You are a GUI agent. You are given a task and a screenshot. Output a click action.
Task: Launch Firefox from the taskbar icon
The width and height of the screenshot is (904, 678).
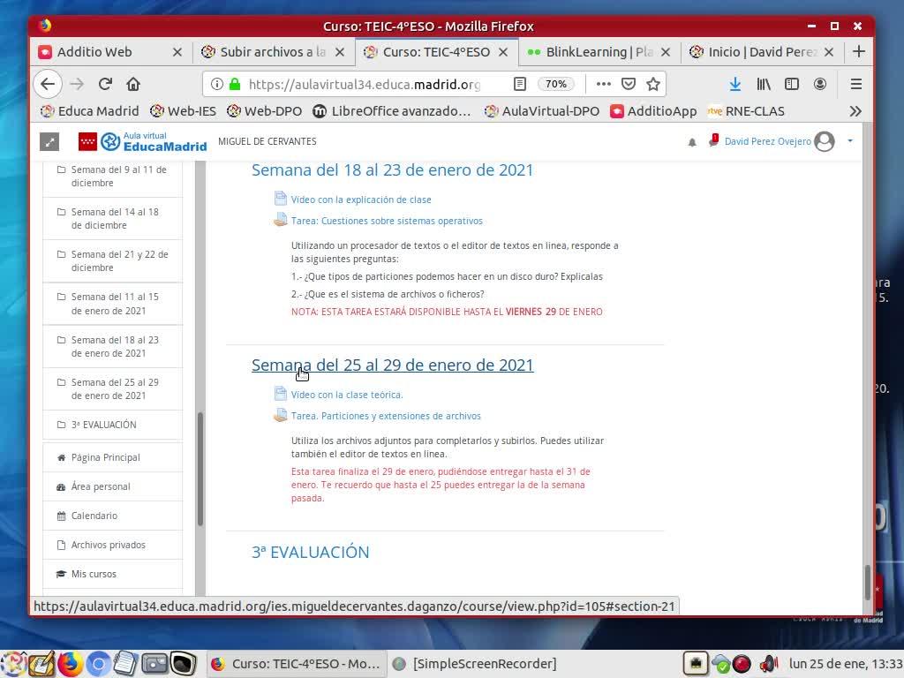coord(70,664)
